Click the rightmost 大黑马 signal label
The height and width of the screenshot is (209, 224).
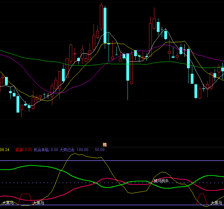pyautogui.click(x=217, y=203)
